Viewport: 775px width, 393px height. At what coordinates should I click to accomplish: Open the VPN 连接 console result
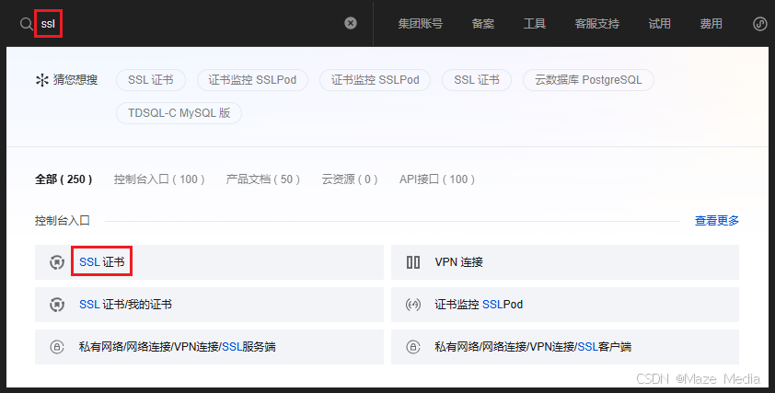(x=565, y=262)
